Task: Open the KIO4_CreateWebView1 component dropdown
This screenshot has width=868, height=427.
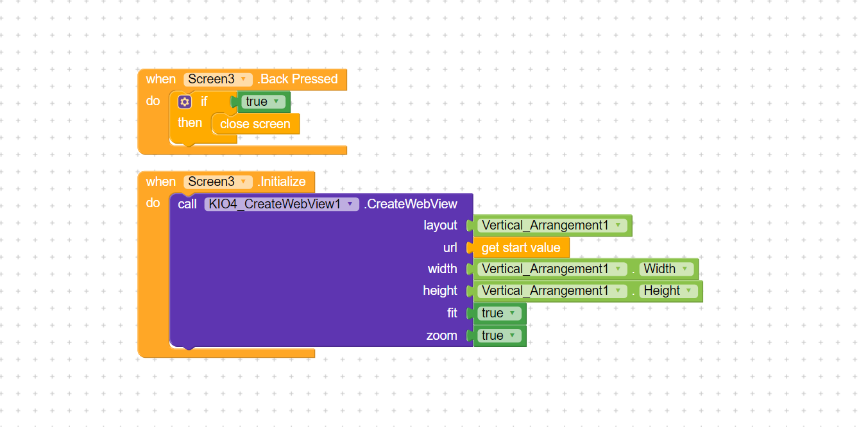Action: 282,204
